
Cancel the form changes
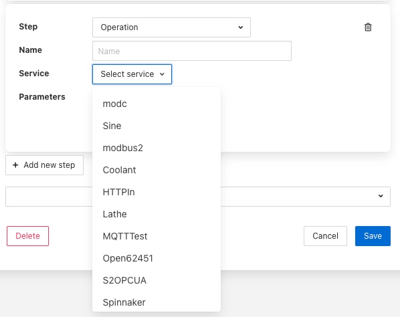coord(325,236)
